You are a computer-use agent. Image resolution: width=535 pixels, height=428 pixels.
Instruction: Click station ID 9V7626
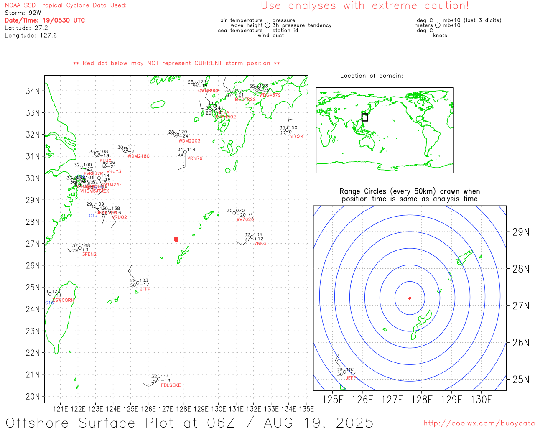click(x=245, y=219)
